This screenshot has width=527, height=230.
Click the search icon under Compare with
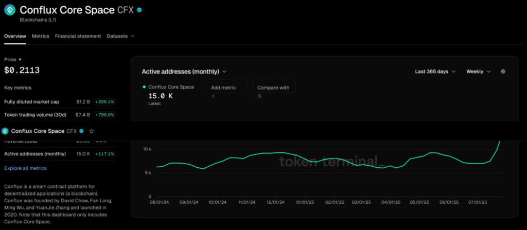tap(260, 96)
